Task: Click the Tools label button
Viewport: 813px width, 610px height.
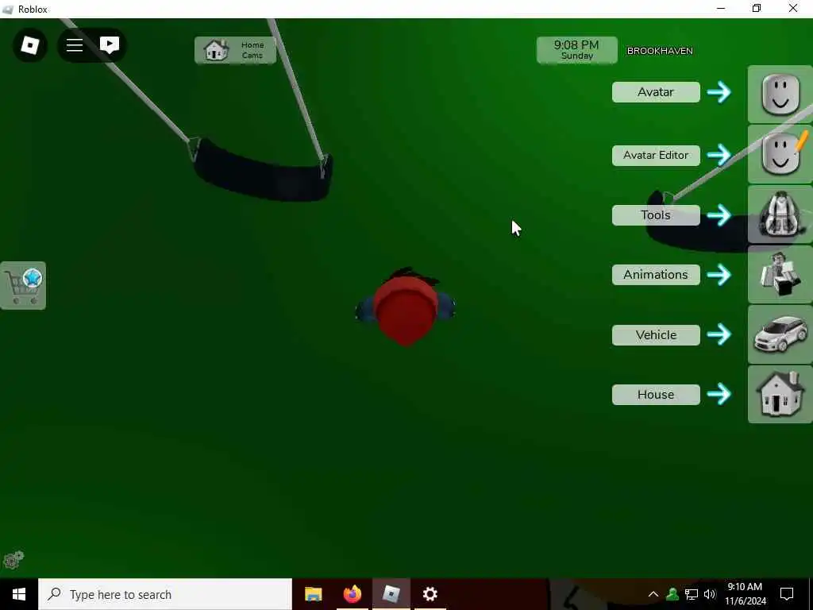Action: tap(656, 214)
